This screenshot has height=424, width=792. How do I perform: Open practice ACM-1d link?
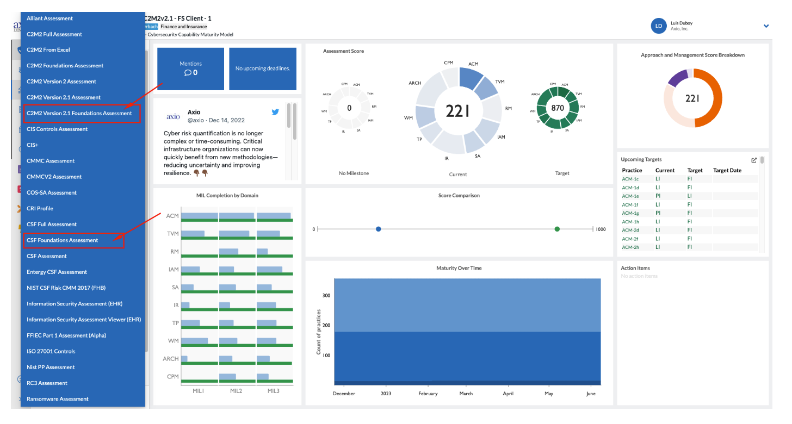[x=630, y=188]
